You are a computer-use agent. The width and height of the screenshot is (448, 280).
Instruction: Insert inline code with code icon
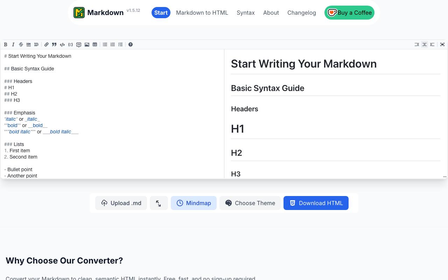[x=62, y=44]
